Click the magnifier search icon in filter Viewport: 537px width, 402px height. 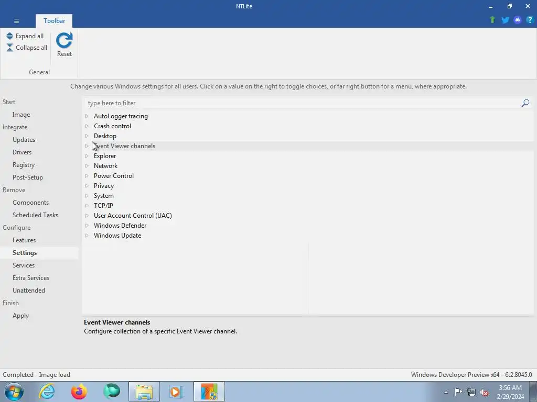[x=525, y=103]
